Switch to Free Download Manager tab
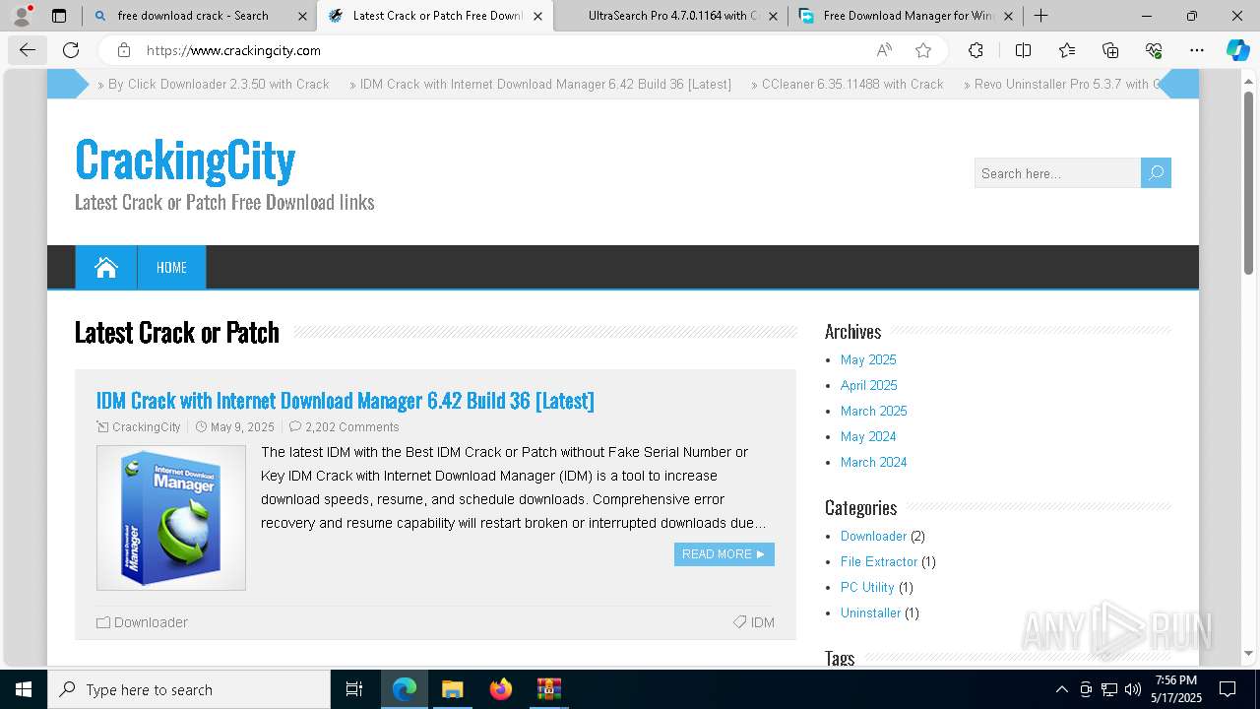This screenshot has height=709, width=1260. (x=909, y=16)
